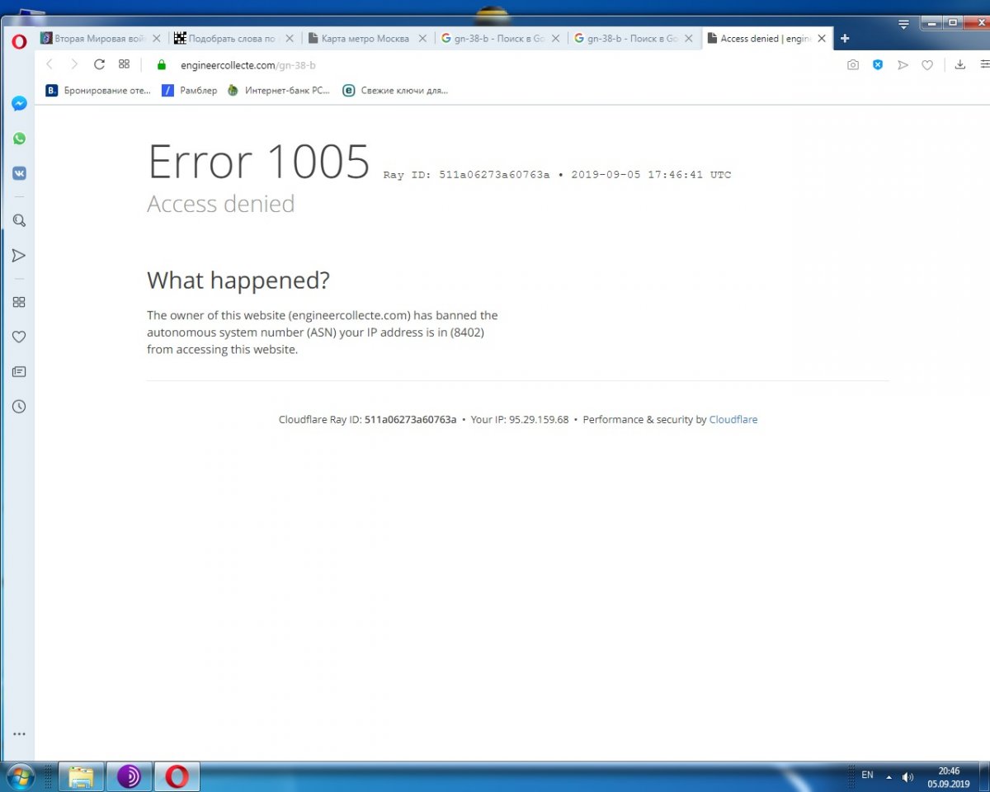This screenshot has width=990, height=792.
Task: Go back to previous page
Action: 49,64
